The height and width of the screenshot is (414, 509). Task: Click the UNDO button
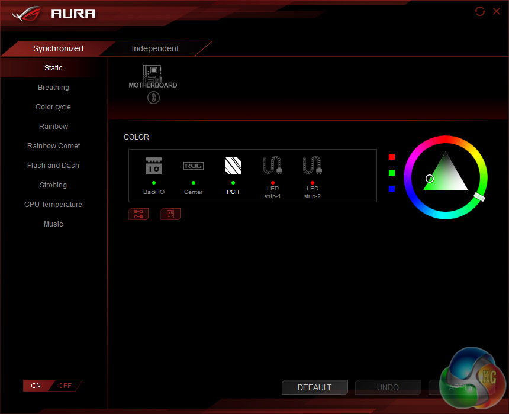[x=388, y=387]
